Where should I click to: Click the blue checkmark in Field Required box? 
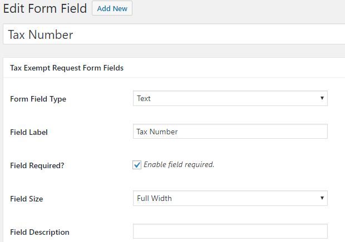137,164
